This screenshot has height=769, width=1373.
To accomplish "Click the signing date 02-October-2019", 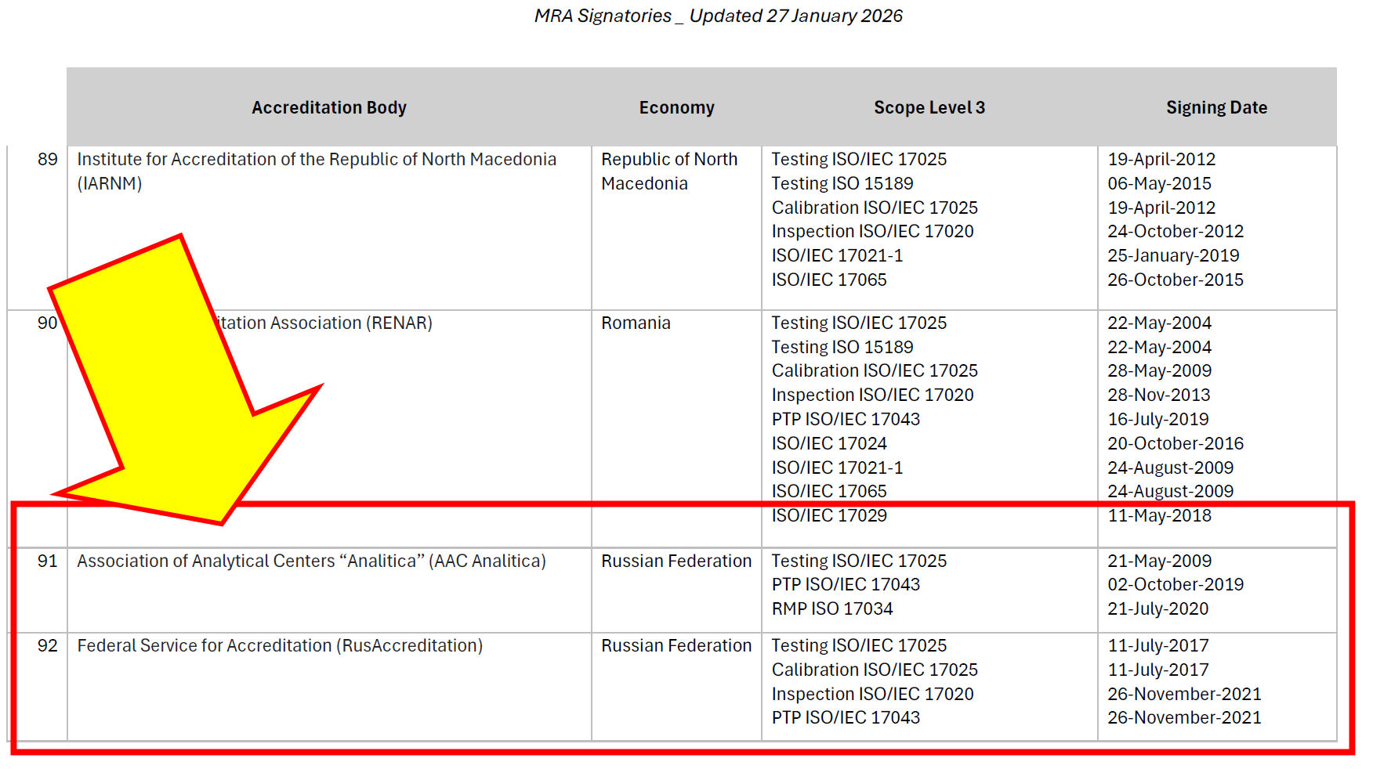I will 1175,584.
